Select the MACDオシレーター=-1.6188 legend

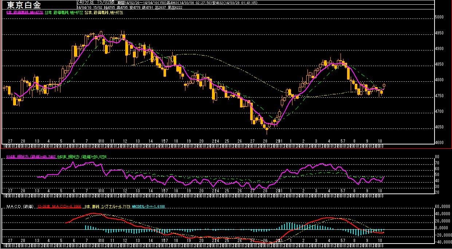click(149, 207)
